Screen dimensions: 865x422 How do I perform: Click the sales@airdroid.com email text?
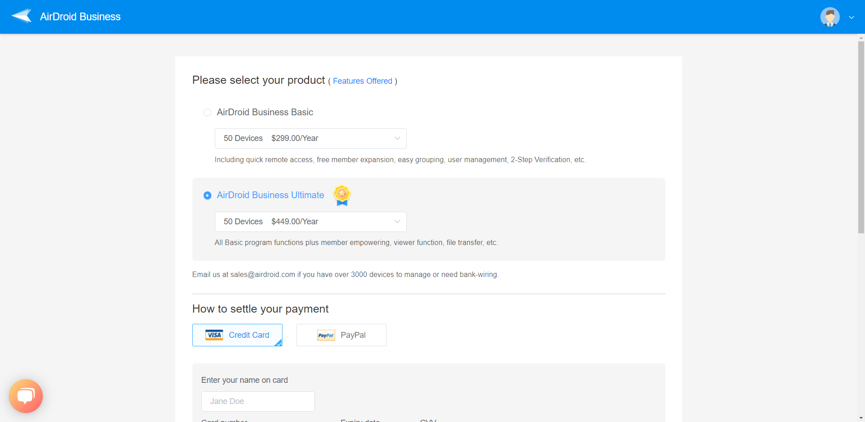(x=263, y=275)
